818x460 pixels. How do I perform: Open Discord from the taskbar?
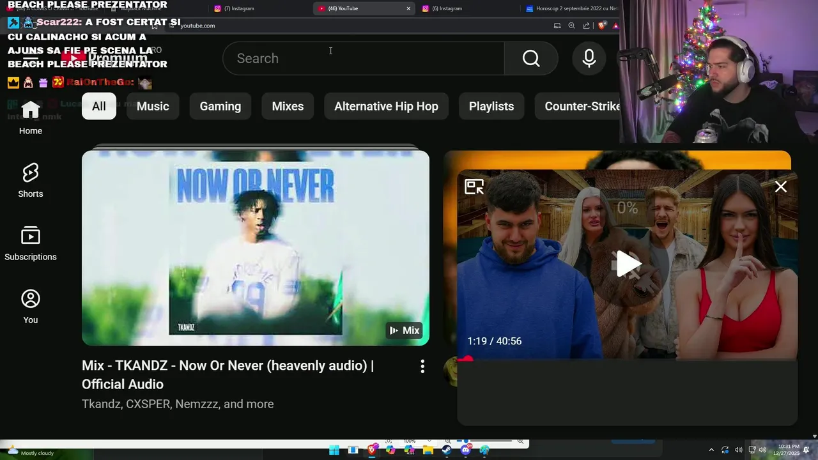point(466,450)
